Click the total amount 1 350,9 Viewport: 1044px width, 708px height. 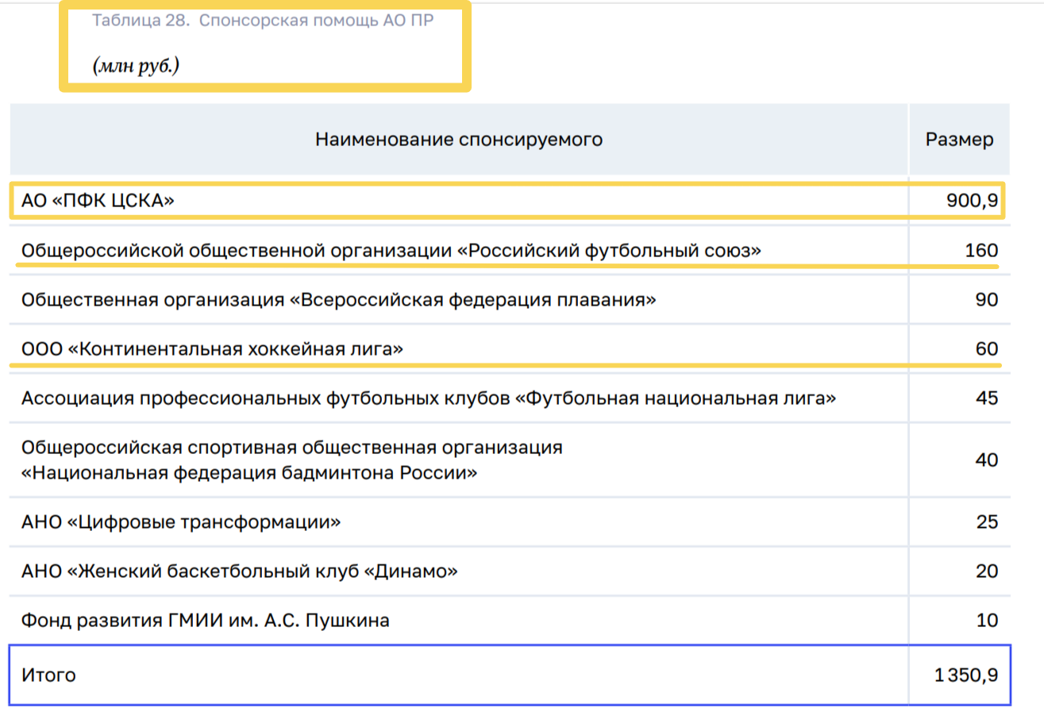(966, 675)
